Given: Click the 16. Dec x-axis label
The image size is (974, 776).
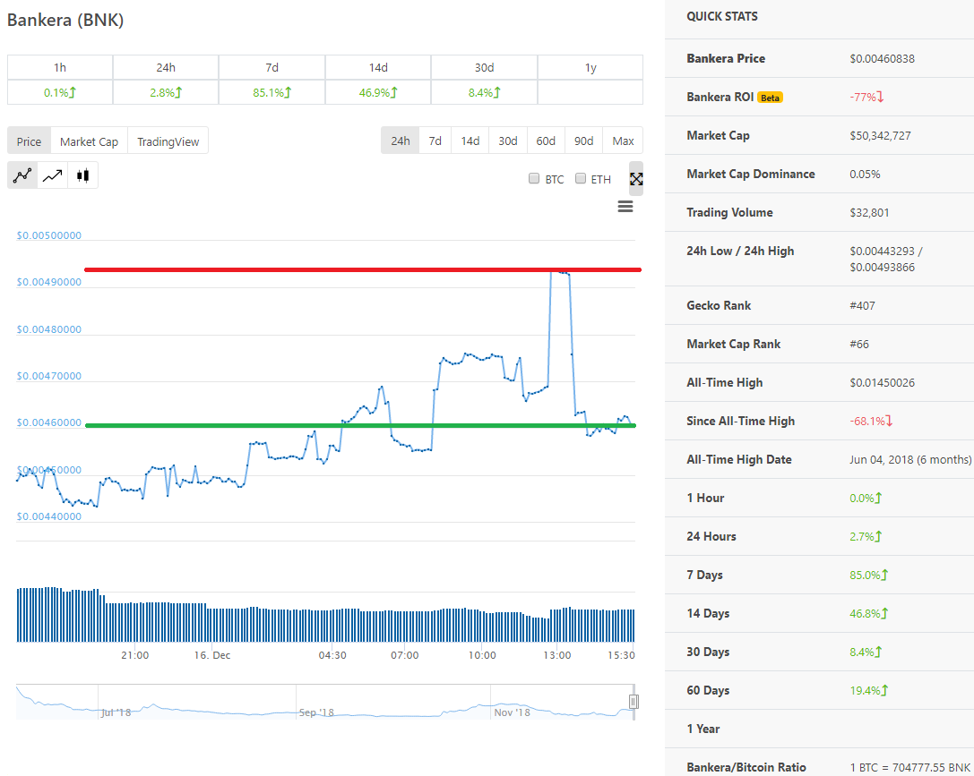Looking at the screenshot, I should pos(211,655).
